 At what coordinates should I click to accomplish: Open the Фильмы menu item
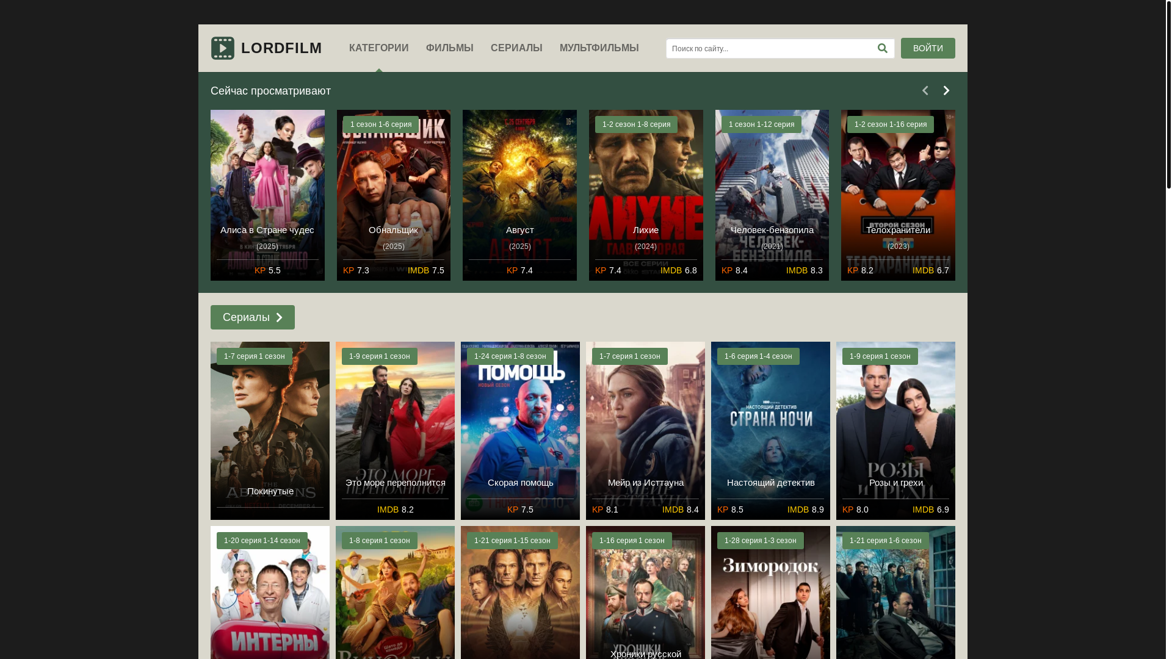tap(449, 48)
